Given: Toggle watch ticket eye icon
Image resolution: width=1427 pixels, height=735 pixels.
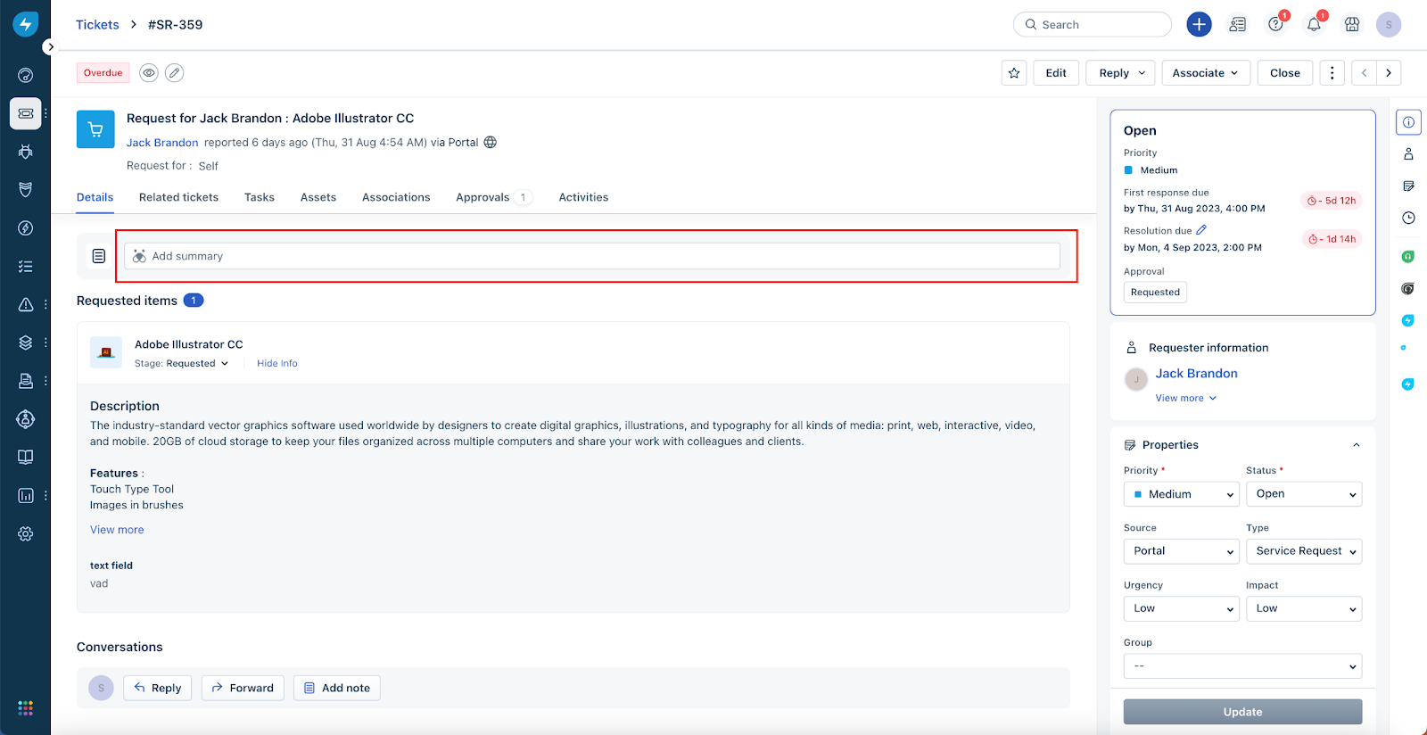Looking at the screenshot, I should pos(149,73).
